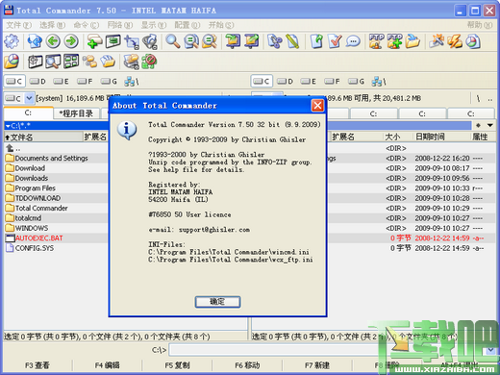
Task: Open the 选择(M) menu
Action: pos(52,25)
